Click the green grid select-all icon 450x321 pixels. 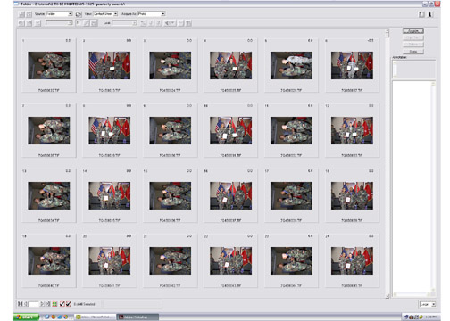[x=54, y=304]
